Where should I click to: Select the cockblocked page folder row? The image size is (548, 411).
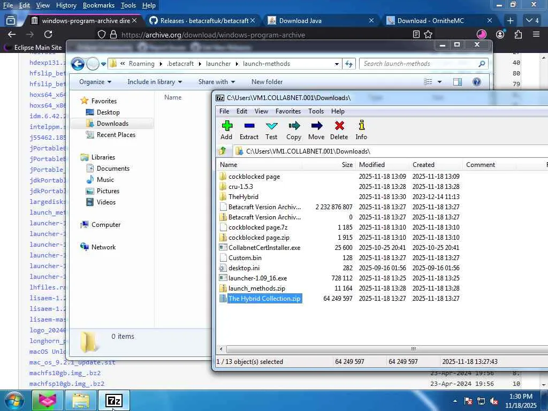tap(254, 177)
